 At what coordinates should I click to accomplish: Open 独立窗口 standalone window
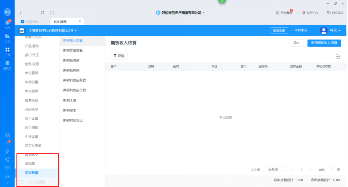[x=335, y=13]
